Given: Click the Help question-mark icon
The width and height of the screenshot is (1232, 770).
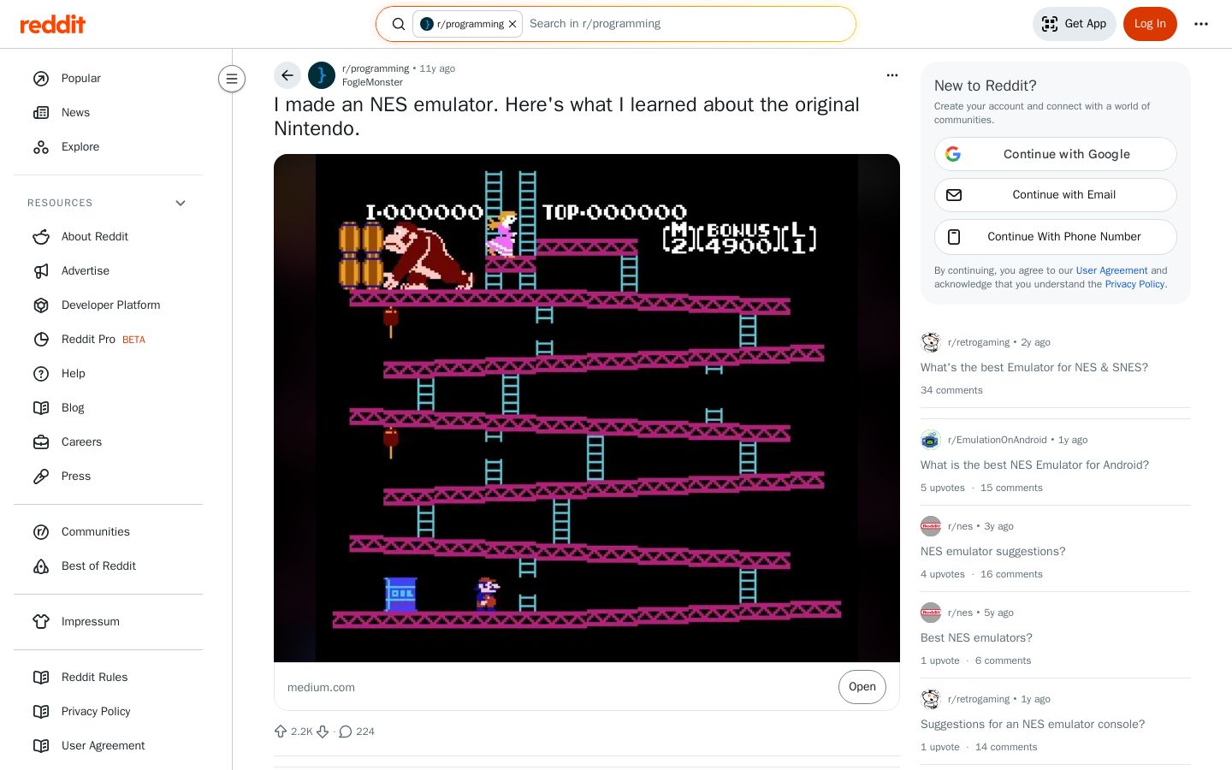Looking at the screenshot, I should pyautogui.click(x=41, y=374).
